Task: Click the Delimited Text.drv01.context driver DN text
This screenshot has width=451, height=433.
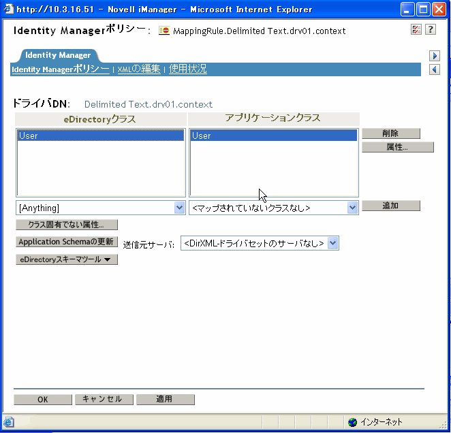Action: click(149, 104)
